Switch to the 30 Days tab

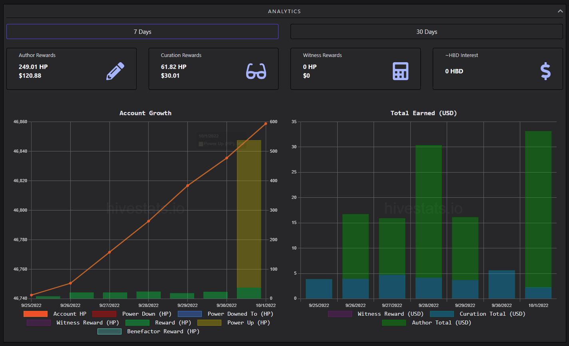(427, 31)
